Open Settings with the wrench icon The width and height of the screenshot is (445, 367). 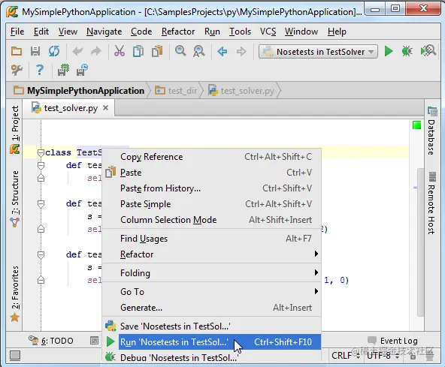pos(17,70)
